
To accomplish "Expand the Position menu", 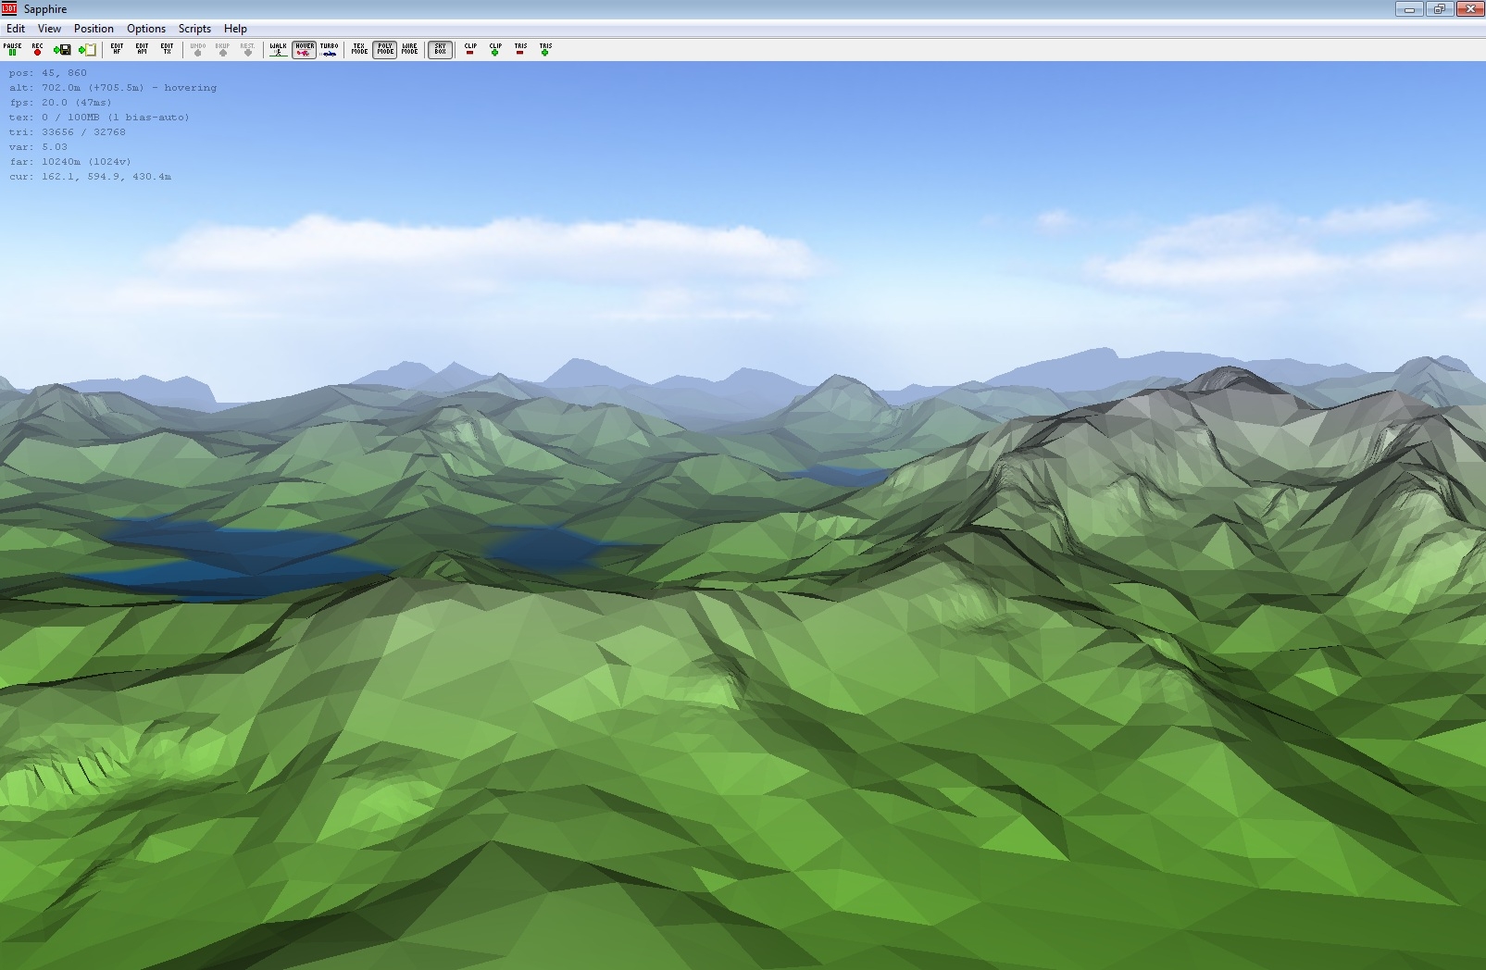I will tap(94, 29).
